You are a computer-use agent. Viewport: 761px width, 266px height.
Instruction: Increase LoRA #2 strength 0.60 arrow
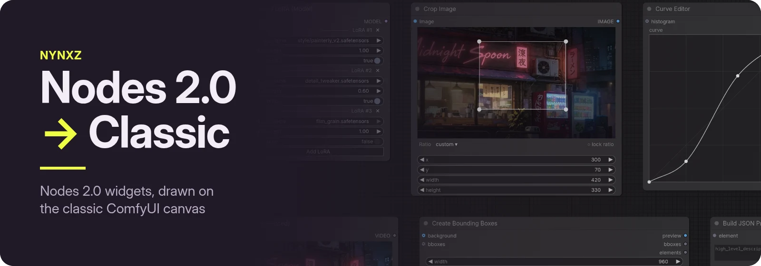(x=379, y=91)
